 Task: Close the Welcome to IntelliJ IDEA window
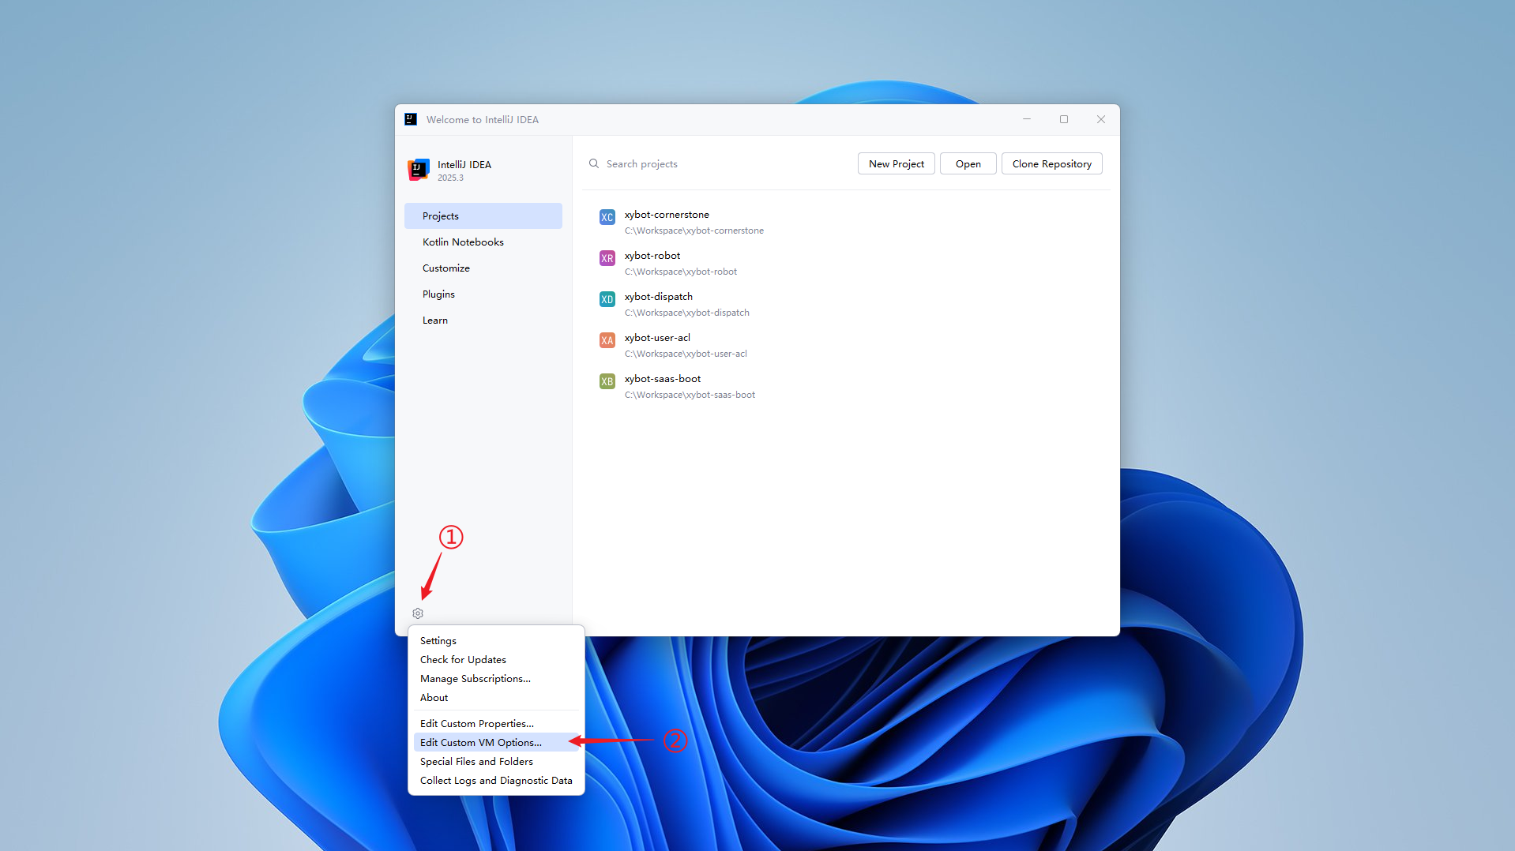coord(1100,119)
